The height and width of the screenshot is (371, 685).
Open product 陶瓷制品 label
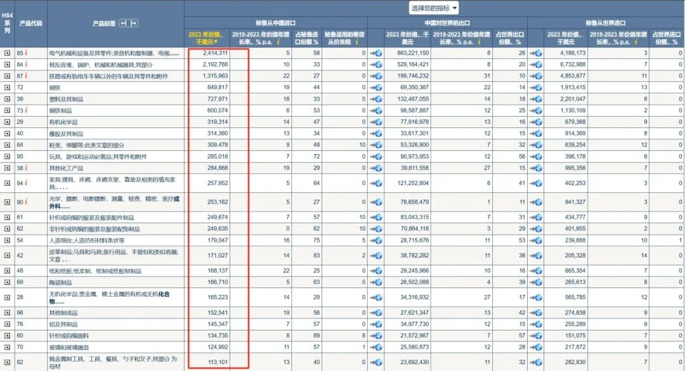[60, 282]
